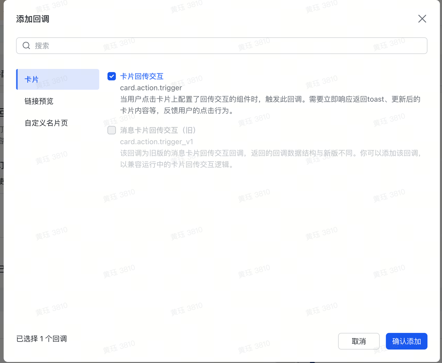
Task: Click the gray checkbox icon of the old callback
Action: tap(112, 130)
